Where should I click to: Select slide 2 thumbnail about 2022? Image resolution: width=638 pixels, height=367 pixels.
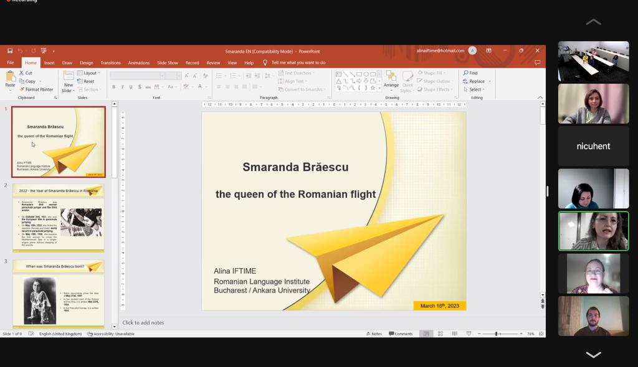coord(59,218)
